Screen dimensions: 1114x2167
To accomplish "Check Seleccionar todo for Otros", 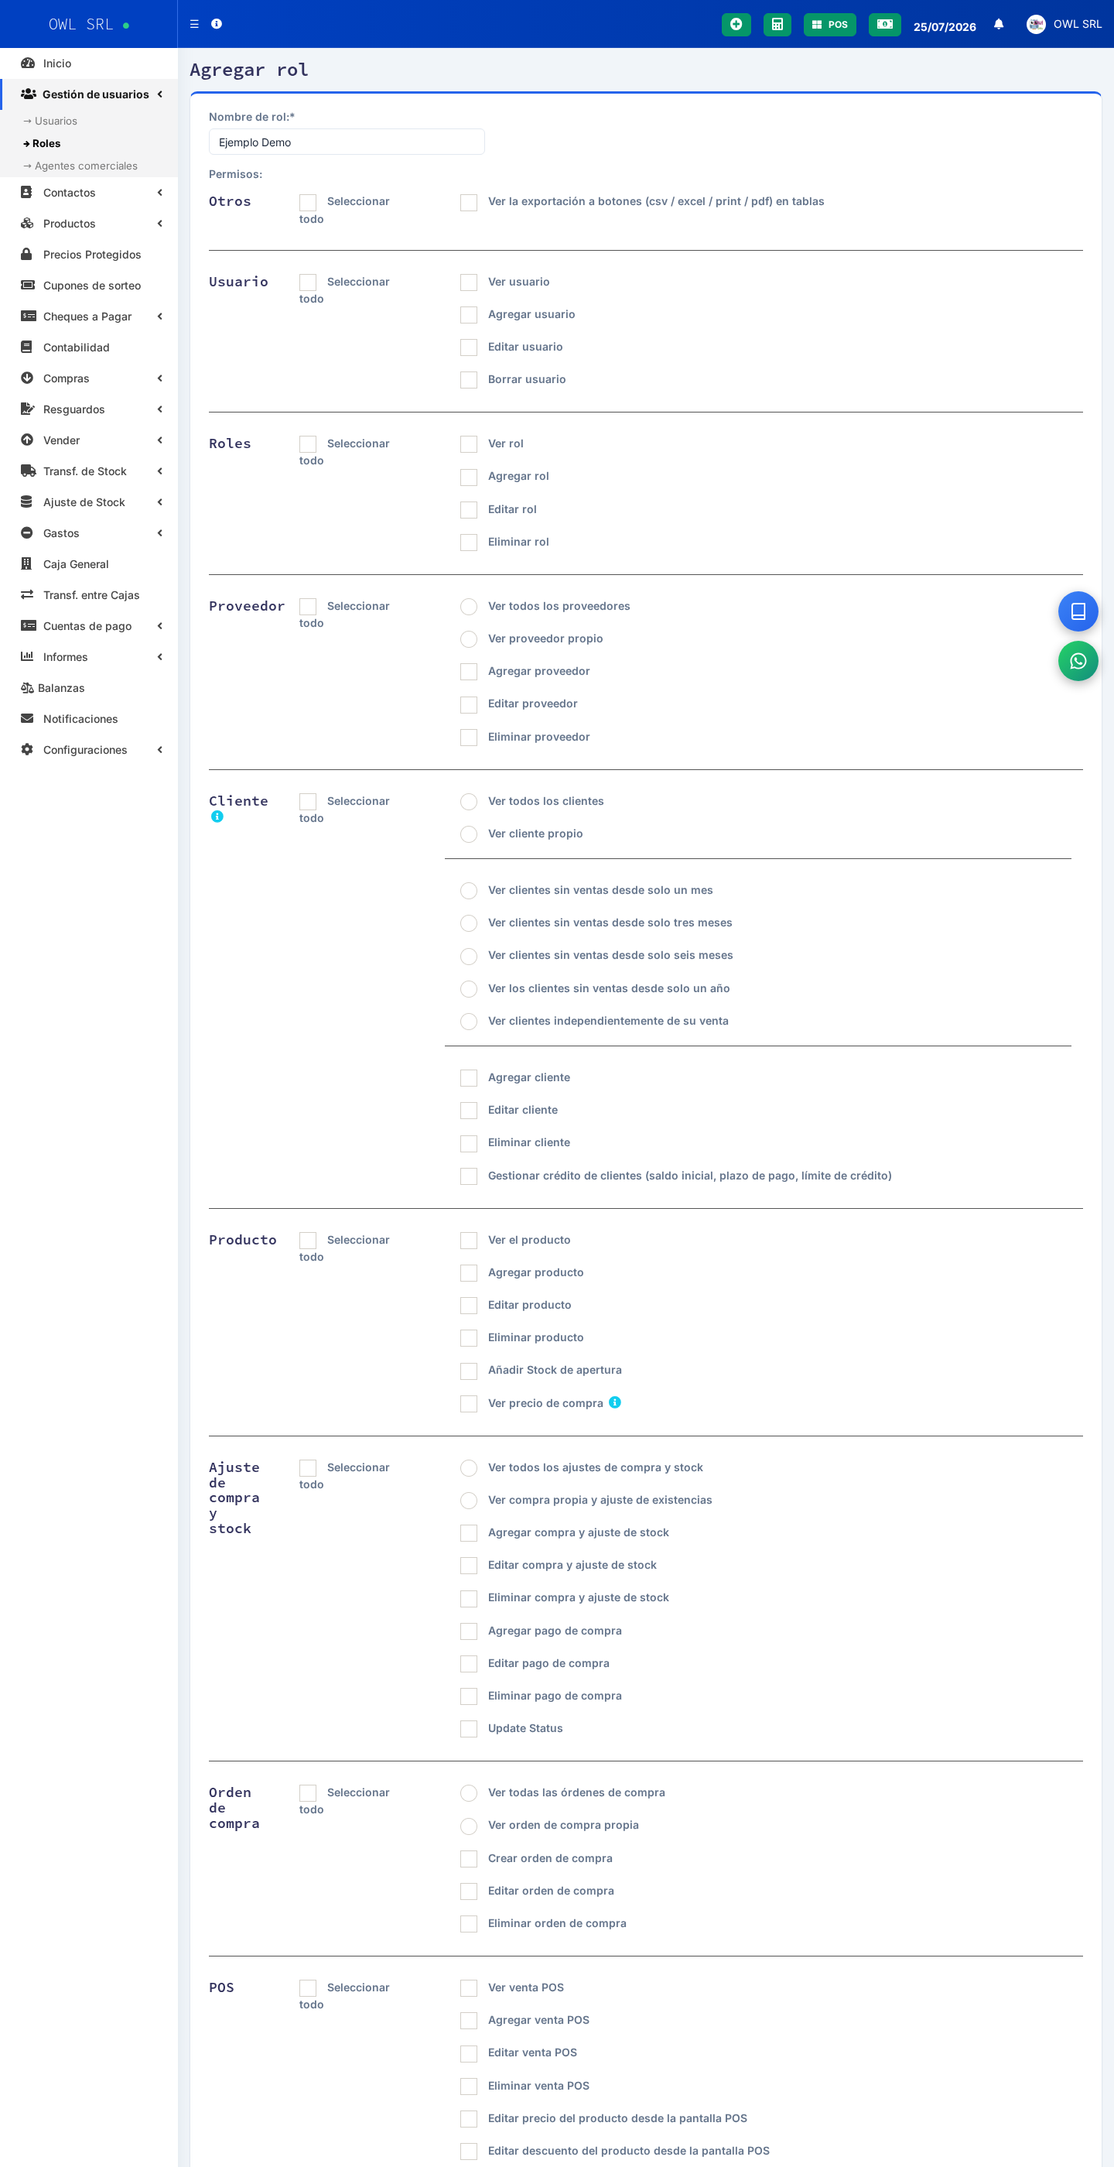I will coord(308,203).
